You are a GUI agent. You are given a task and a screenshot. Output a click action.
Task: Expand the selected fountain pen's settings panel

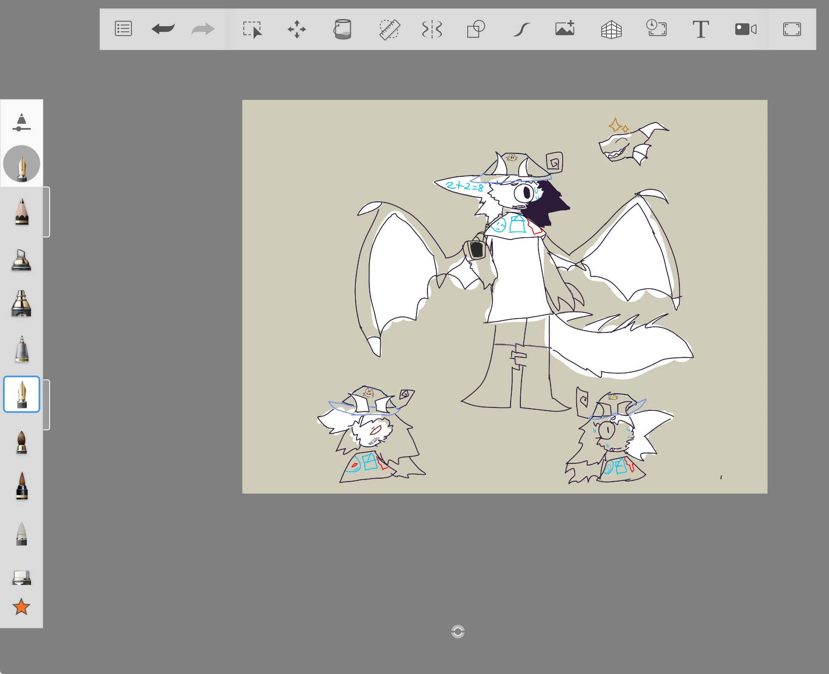pos(46,403)
